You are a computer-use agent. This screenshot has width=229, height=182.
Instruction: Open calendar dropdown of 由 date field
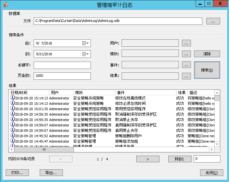[85, 43]
